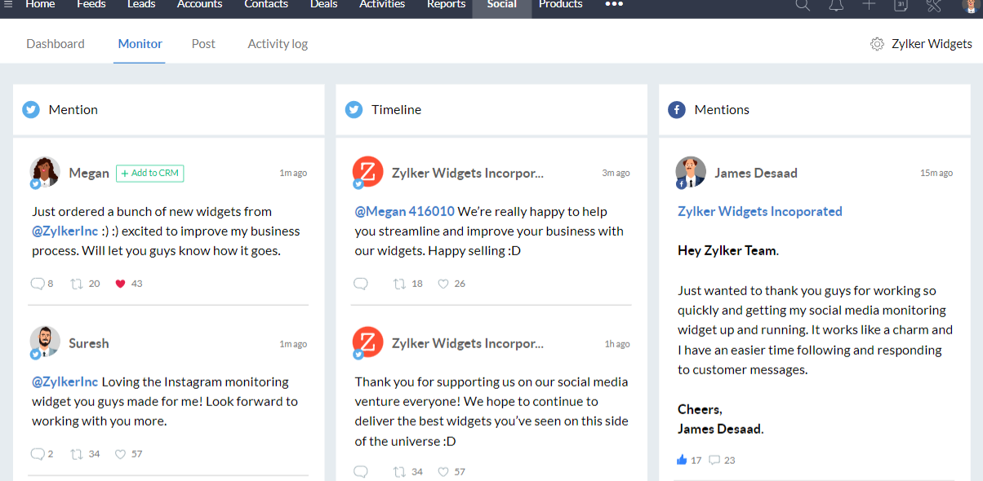Click Facebook icon in Mentions column header

[676, 109]
